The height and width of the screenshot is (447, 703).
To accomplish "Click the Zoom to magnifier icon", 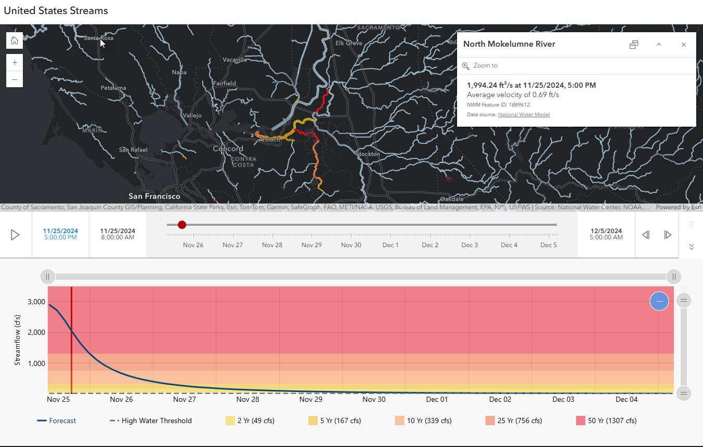I will tap(465, 65).
